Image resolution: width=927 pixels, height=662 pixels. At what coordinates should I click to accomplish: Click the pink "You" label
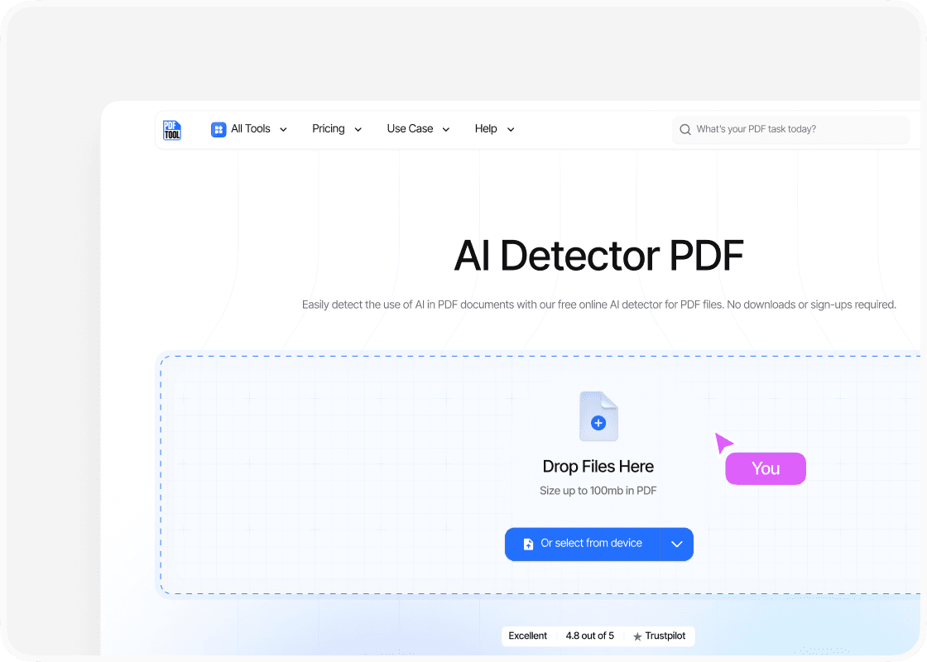click(766, 468)
